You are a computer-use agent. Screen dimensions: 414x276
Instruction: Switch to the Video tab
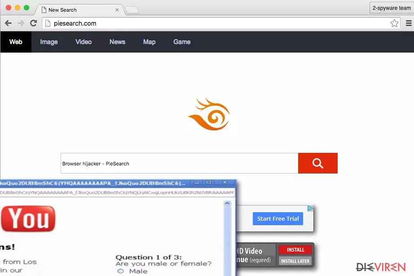[x=84, y=42]
